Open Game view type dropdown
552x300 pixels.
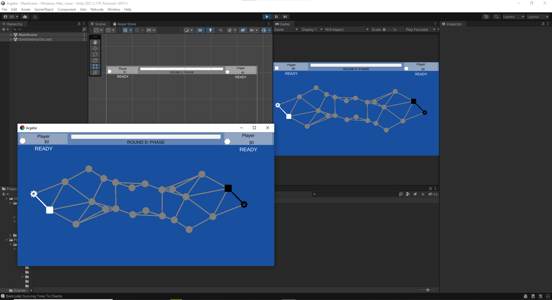[x=286, y=30]
